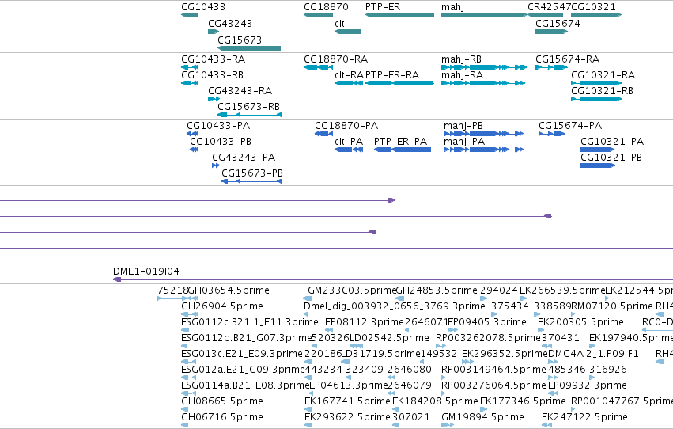The width and height of the screenshot is (673, 429).
Task: Select transcript CG15673-RB
Action: (x=249, y=115)
